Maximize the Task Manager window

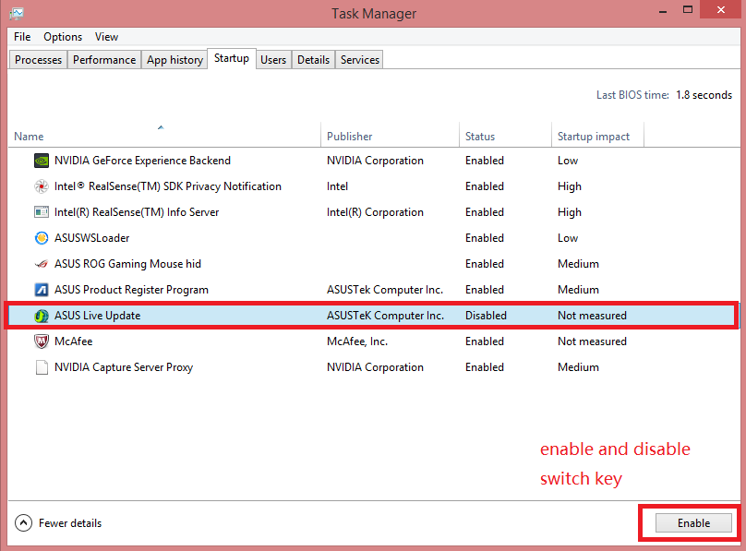click(688, 10)
